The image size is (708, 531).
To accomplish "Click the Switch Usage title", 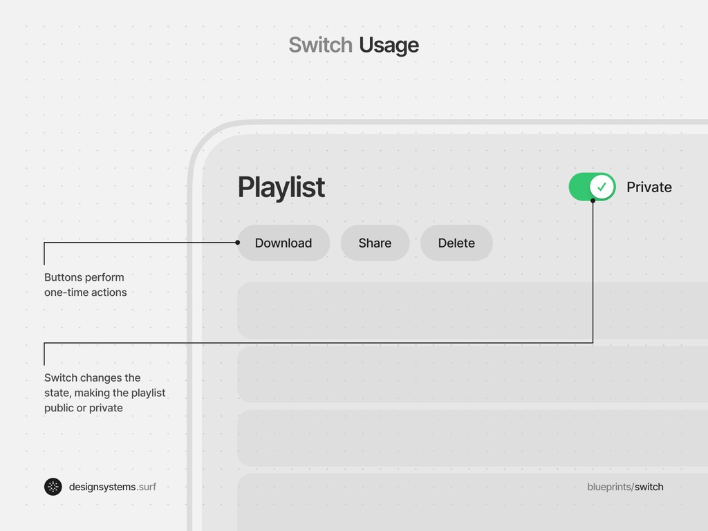I will click(354, 45).
